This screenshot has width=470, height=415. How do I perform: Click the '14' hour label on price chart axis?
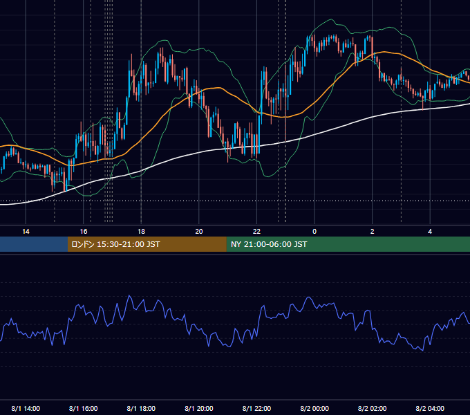tap(26, 232)
